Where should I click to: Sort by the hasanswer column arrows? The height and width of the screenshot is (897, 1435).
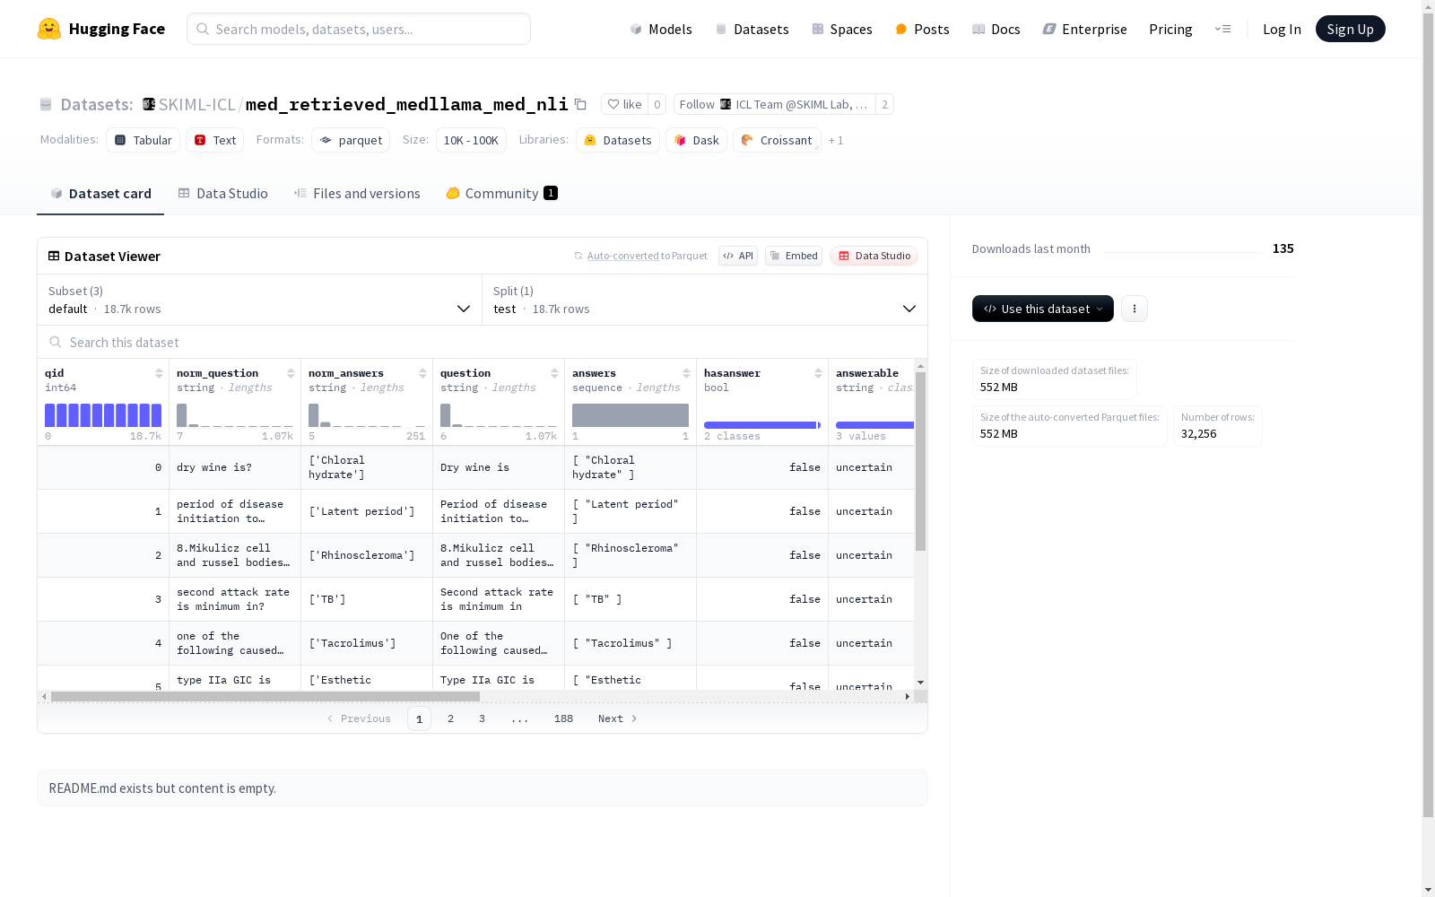[818, 373]
